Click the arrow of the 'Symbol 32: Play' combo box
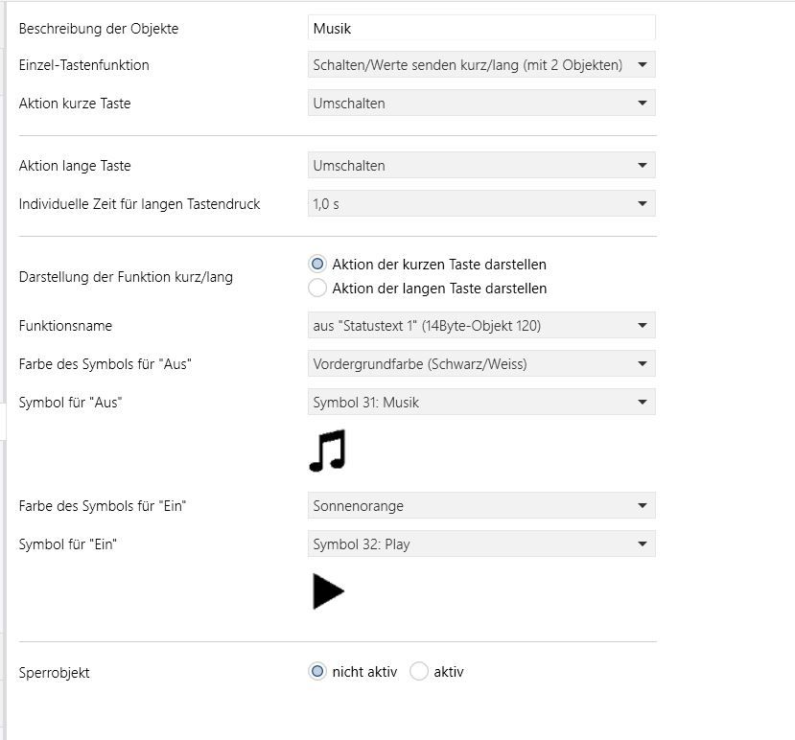795x740 pixels. click(x=643, y=544)
